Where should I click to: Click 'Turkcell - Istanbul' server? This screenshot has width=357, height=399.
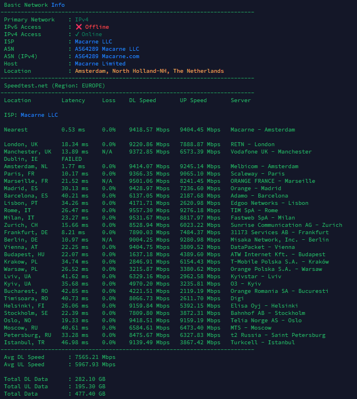pos(263,343)
